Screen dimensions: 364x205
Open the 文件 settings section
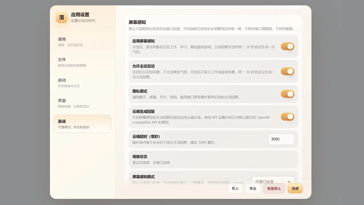[82, 62]
